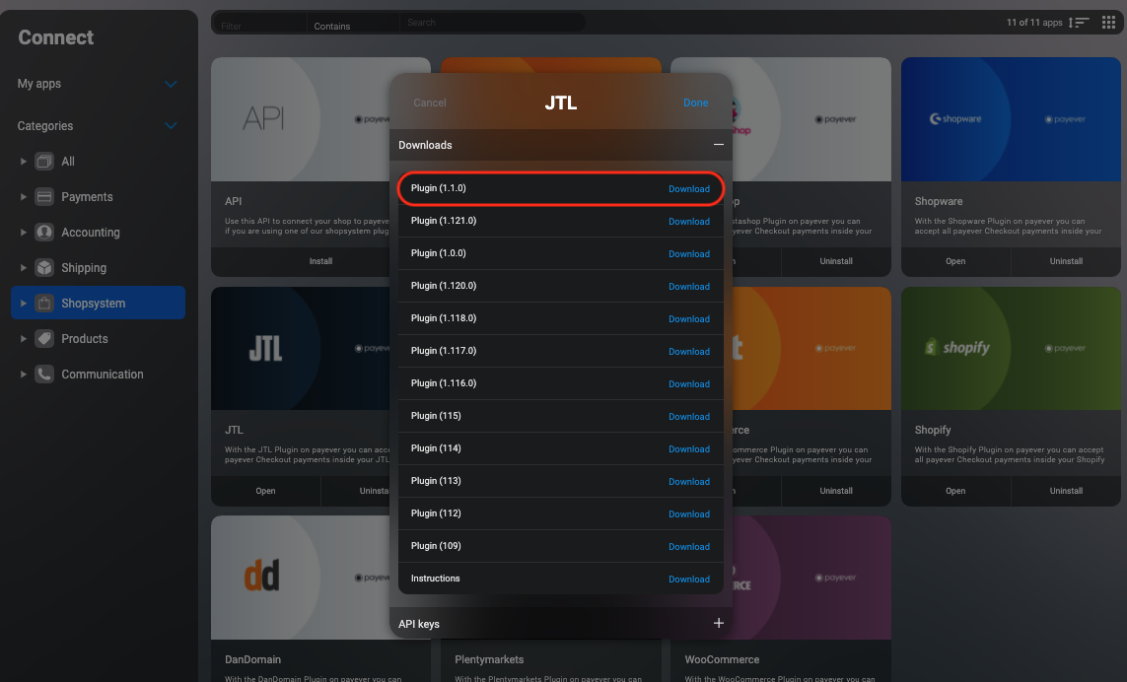Install the API app
Viewport: 1127px width, 682px height.
pos(320,261)
